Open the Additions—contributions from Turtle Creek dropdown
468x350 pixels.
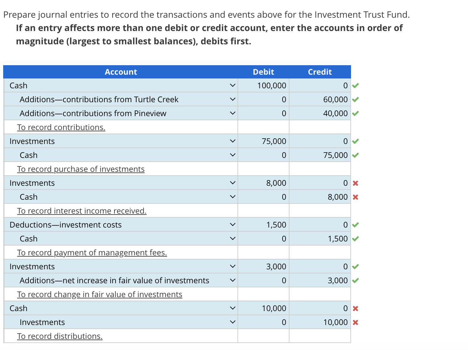click(232, 99)
